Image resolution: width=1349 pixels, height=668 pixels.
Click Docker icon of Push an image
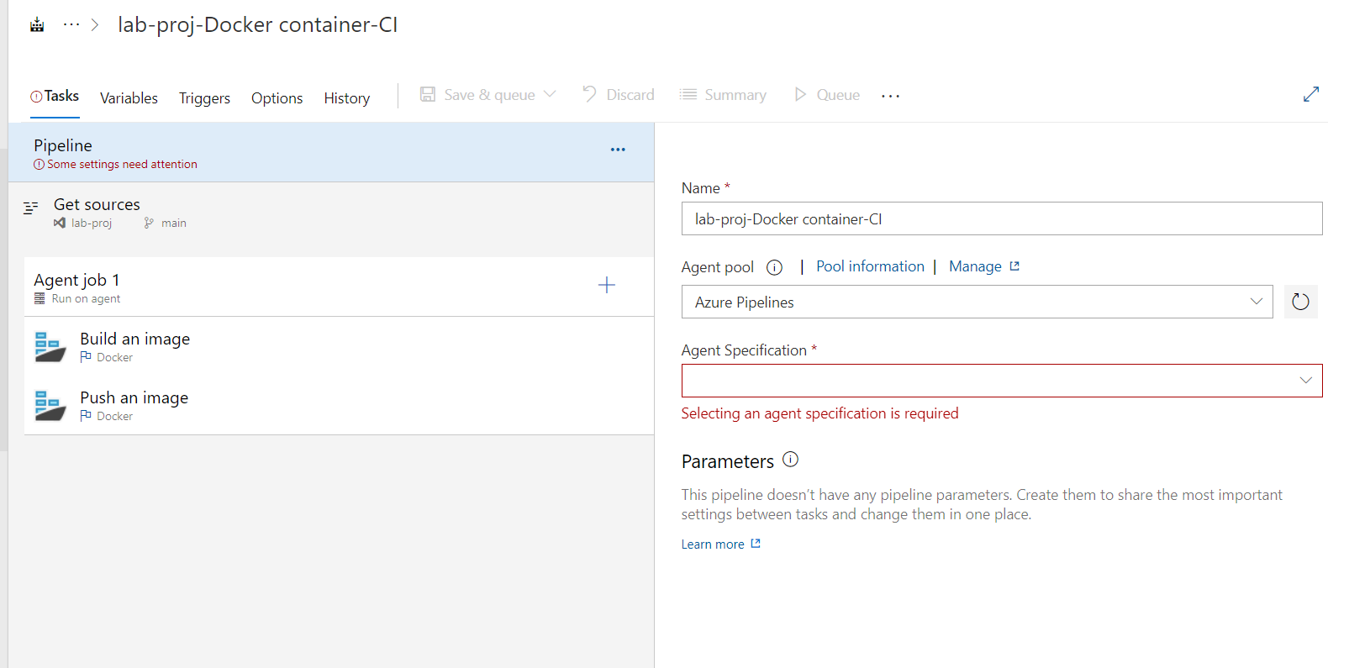[50, 405]
